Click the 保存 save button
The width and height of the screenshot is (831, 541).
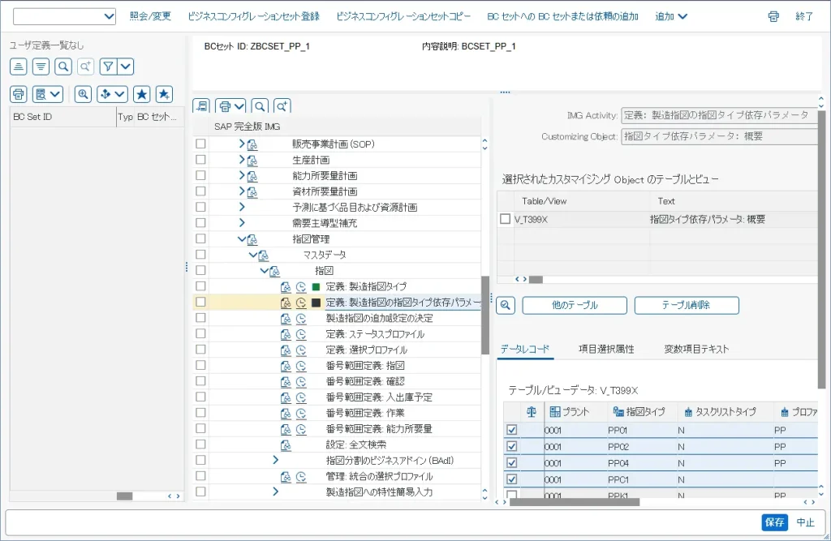[x=774, y=522]
